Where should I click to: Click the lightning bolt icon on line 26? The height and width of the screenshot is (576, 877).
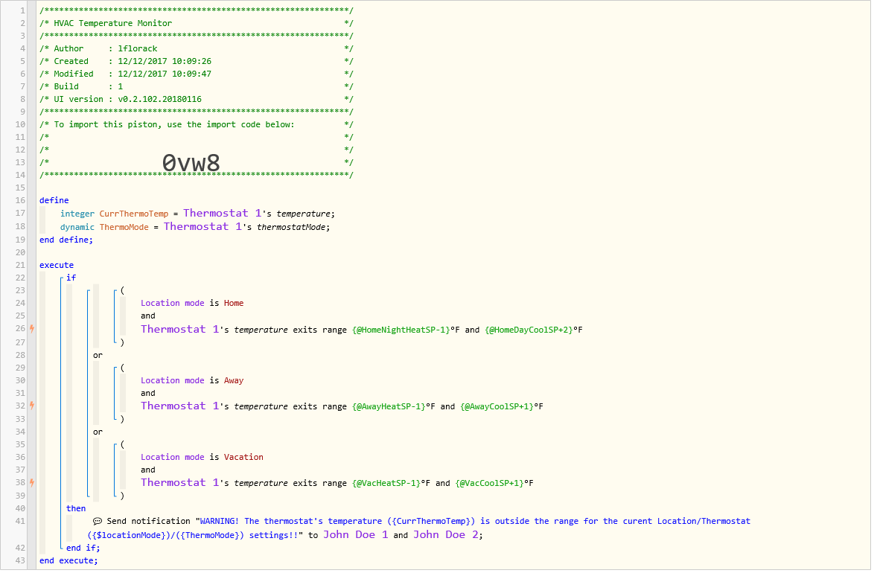coord(31,328)
